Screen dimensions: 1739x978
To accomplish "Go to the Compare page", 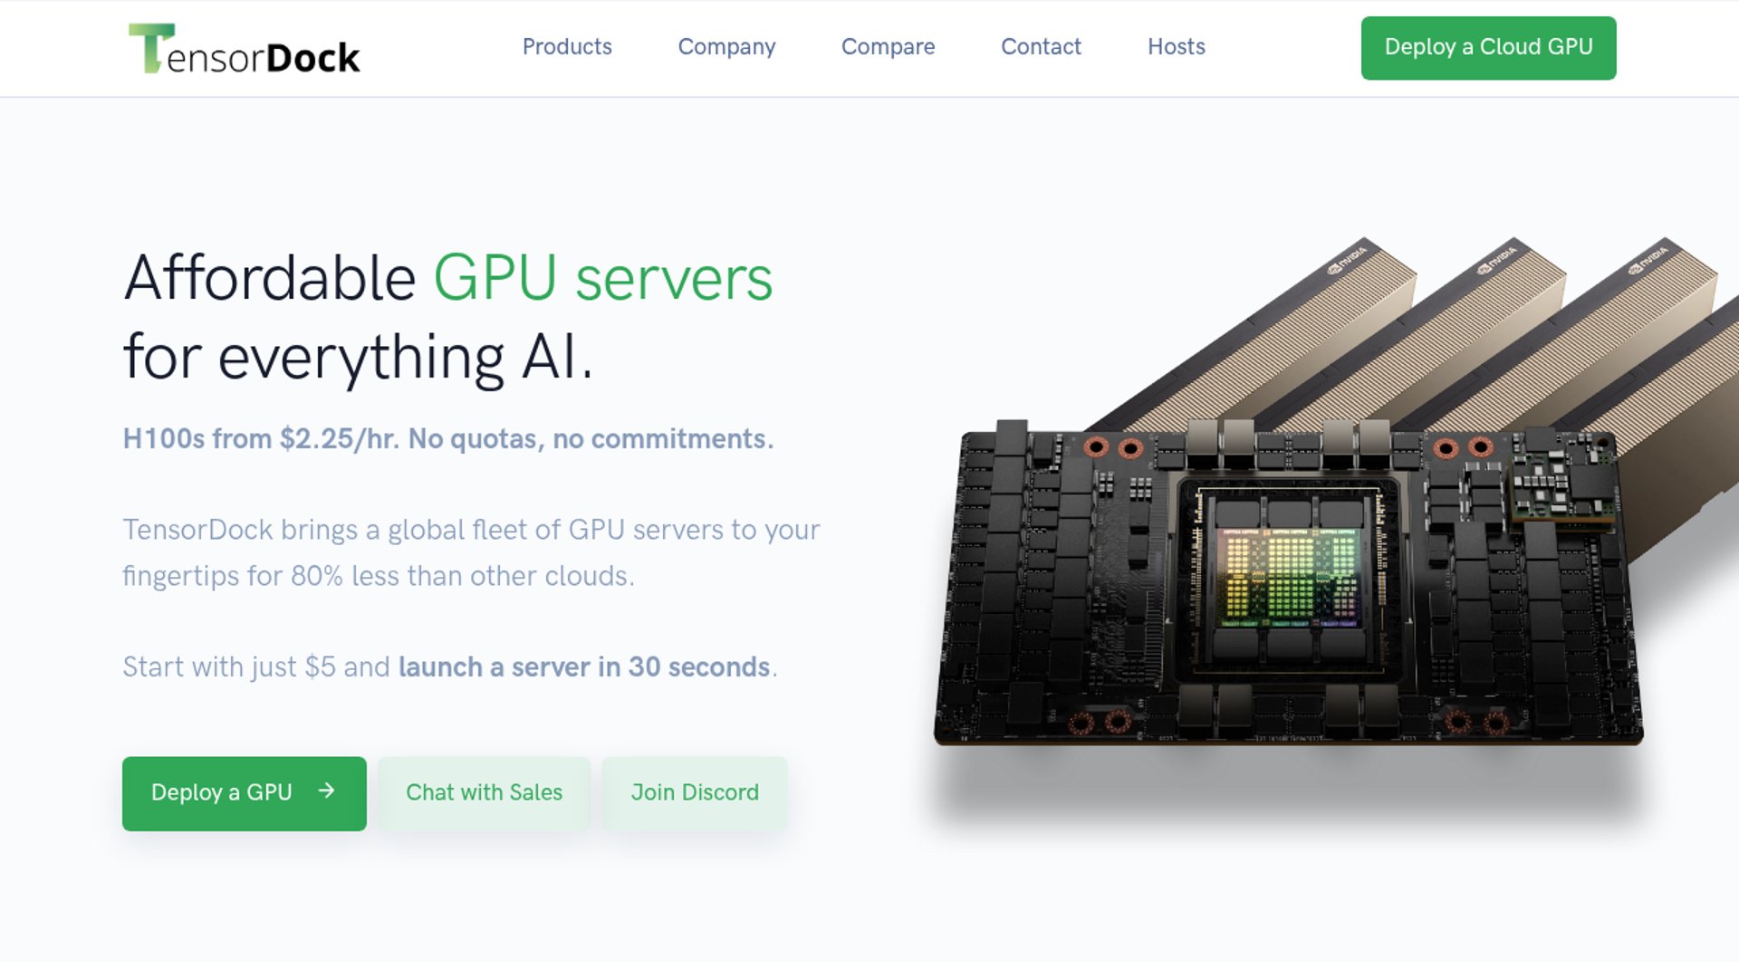I will coord(888,47).
